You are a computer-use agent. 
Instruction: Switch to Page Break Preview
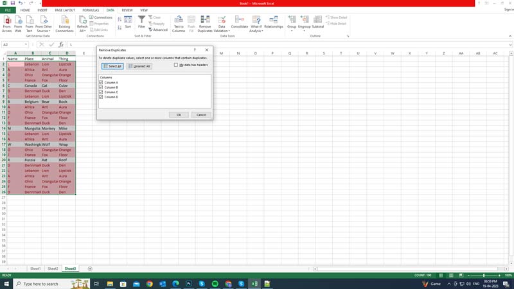pyautogui.click(x=461, y=276)
